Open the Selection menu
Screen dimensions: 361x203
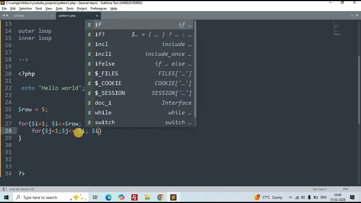click(x=25, y=8)
